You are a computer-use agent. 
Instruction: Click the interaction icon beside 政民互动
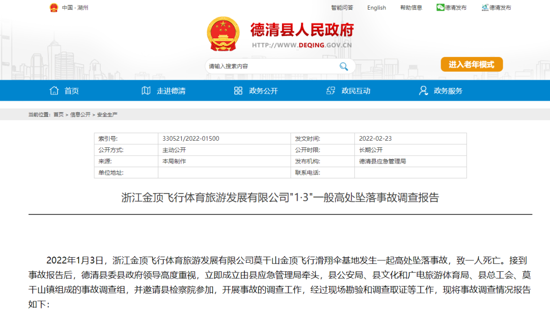click(x=330, y=90)
